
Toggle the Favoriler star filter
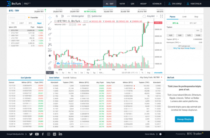35,18
